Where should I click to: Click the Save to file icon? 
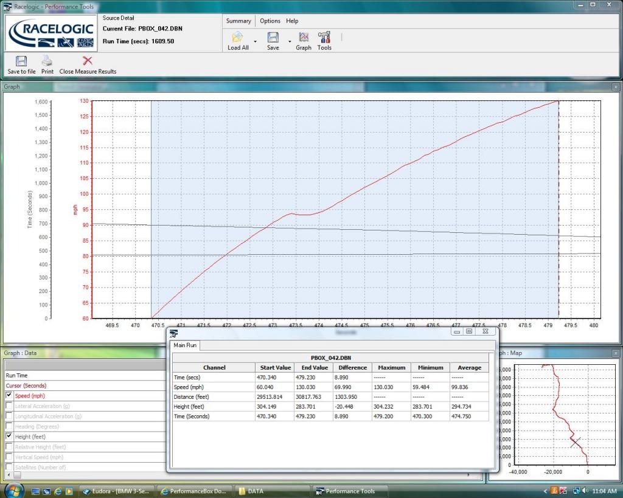coord(21,61)
